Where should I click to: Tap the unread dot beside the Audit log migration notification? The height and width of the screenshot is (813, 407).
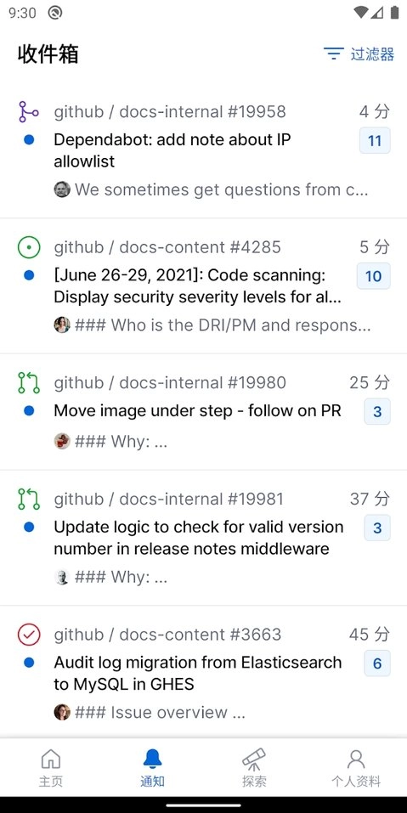pos(29,662)
